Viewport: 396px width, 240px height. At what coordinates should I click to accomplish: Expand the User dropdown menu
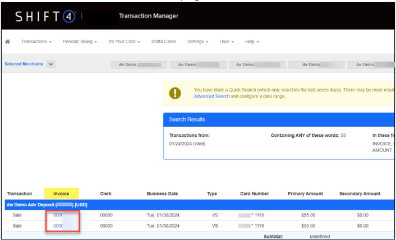point(227,42)
